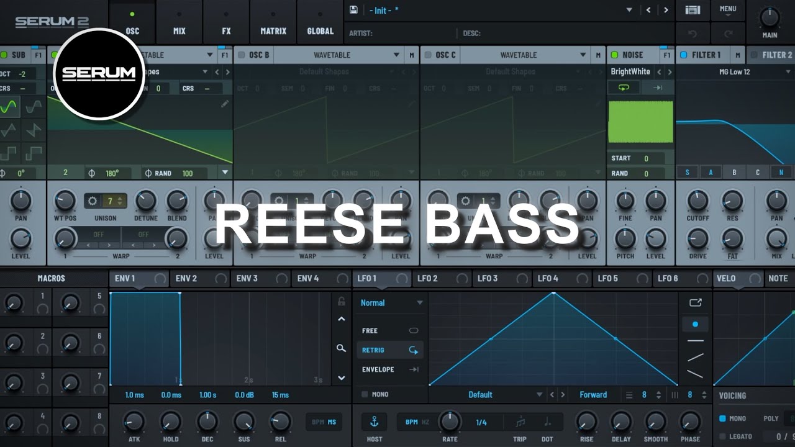Enable Filter 2
This screenshot has width=795, height=447.
(754, 55)
